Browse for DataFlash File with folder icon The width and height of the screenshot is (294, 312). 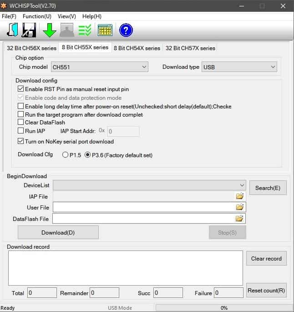239,218
